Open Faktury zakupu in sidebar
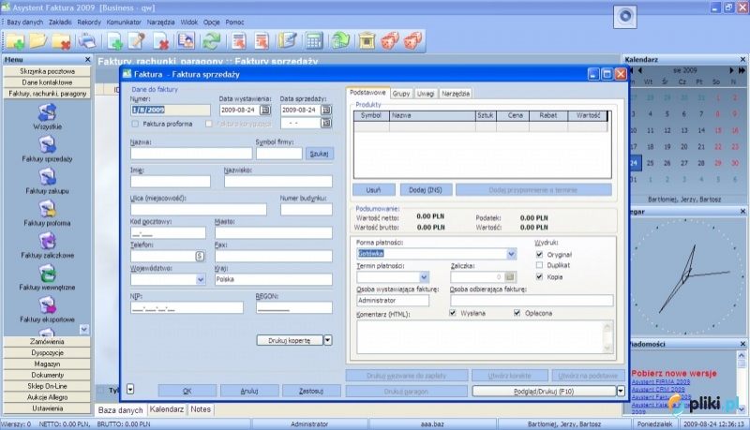This screenshot has width=750, height=430. [47, 181]
